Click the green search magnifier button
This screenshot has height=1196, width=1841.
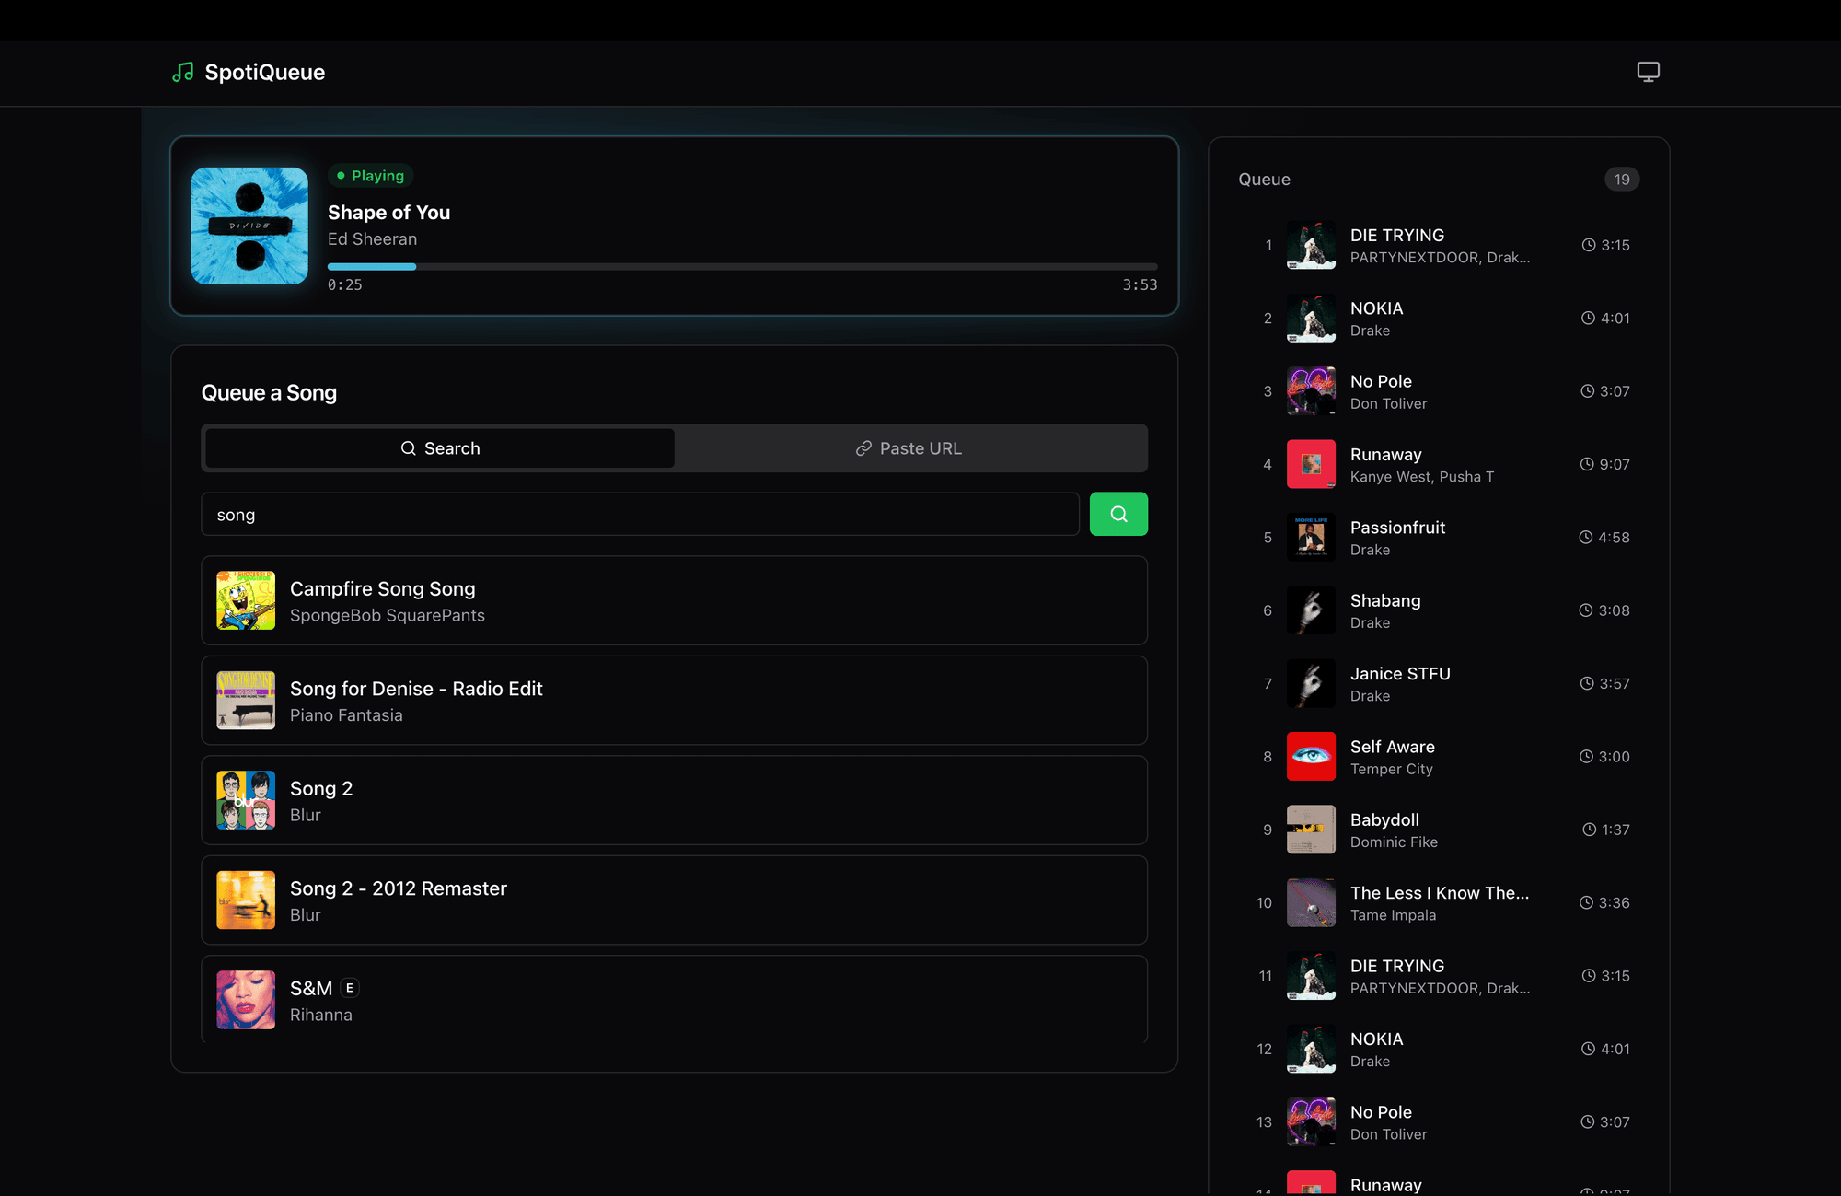(1118, 514)
